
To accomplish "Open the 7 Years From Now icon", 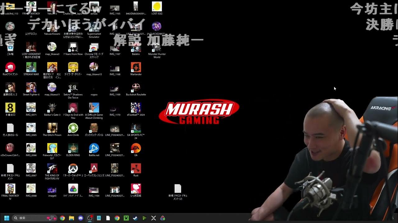I will [73, 49].
